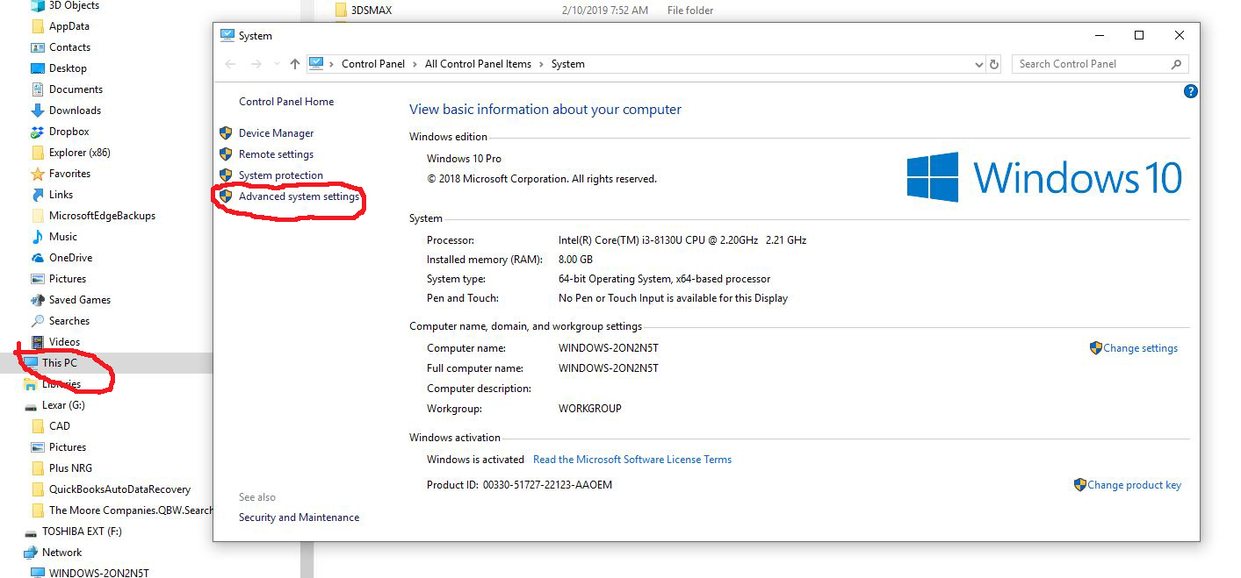Screen dimensions: 1241x578
Task: Open System protection link
Action: click(x=281, y=175)
